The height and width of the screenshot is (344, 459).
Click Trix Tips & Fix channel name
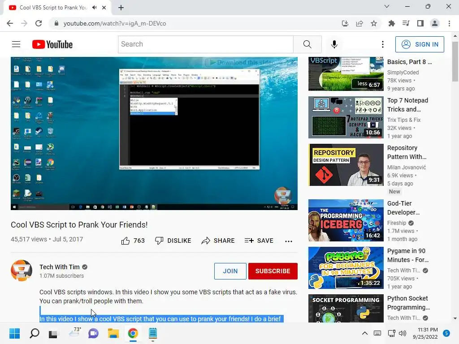404,120
